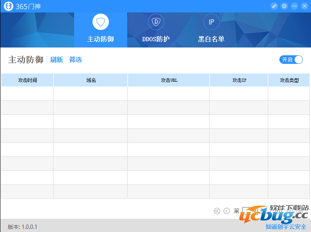Screen dimensions: 311x232
Task: Click the 攻击时间 column header
Action: [27, 80]
